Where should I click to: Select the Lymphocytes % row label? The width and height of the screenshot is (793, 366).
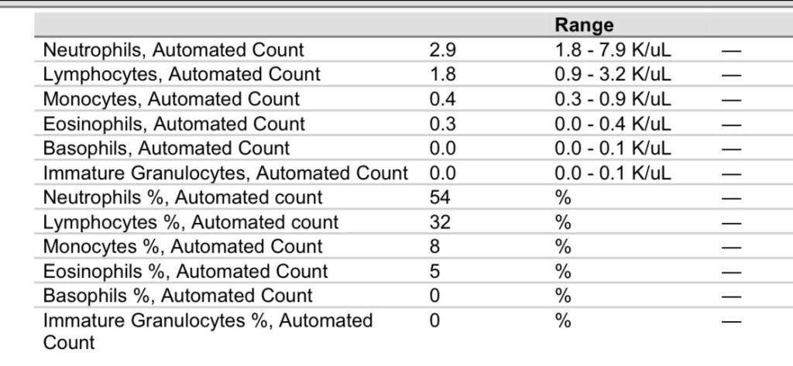[x=191, y=222]
